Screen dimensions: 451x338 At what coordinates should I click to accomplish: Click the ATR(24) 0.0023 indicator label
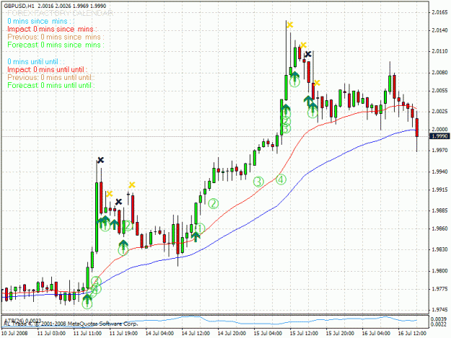pyautogui.click(x=22, y=320)
